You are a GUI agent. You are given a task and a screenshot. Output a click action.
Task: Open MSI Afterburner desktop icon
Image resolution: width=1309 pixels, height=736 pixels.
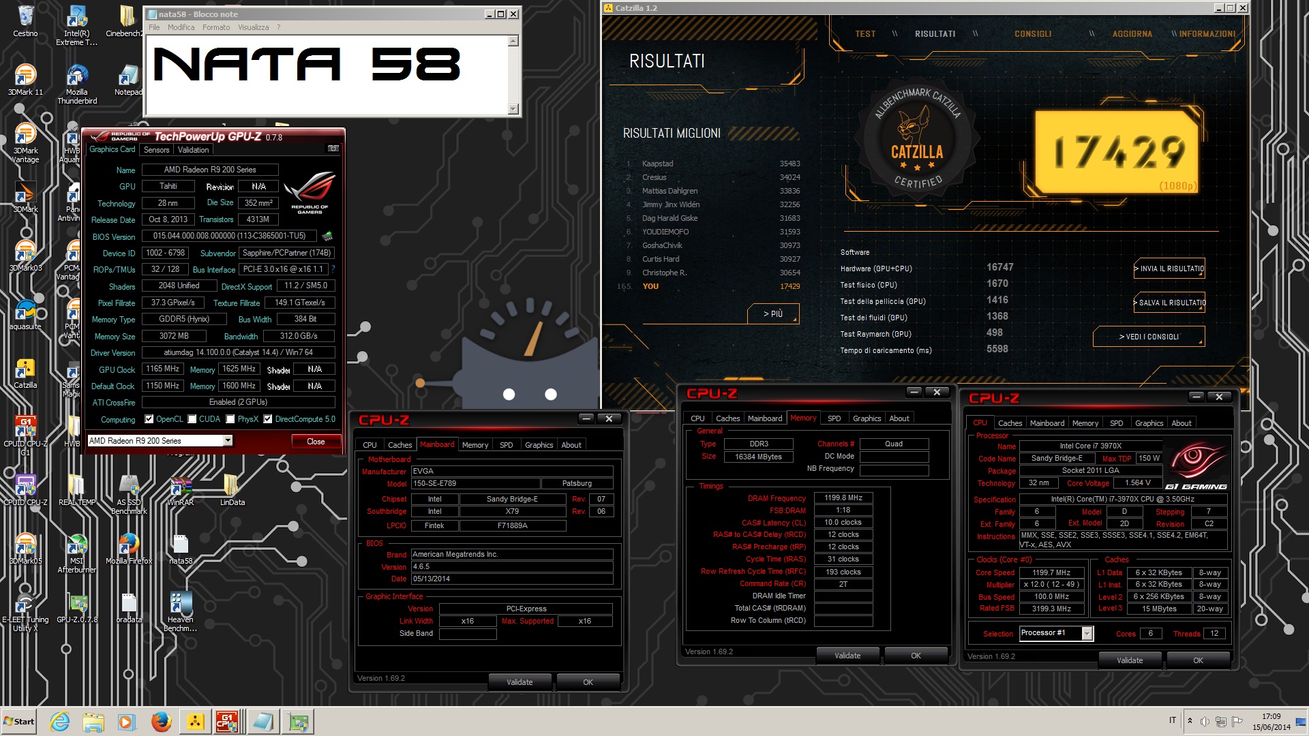pyautogui.click(x=77, y=553)
